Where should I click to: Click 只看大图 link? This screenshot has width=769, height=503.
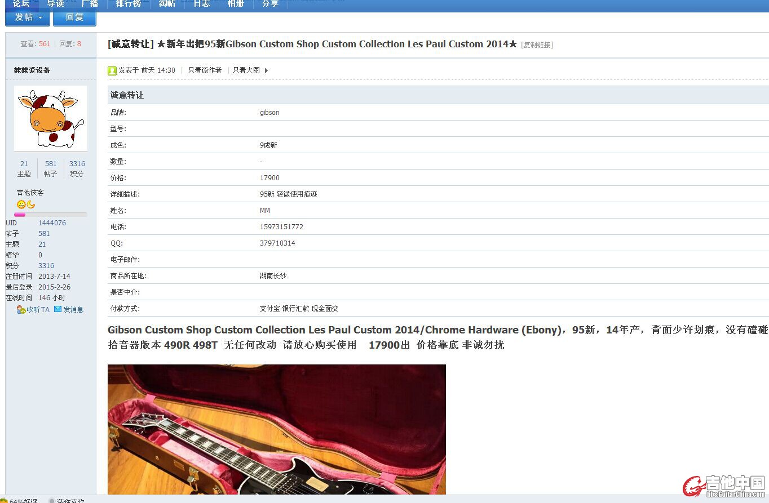pyautogui.click(x=246, y=70)
